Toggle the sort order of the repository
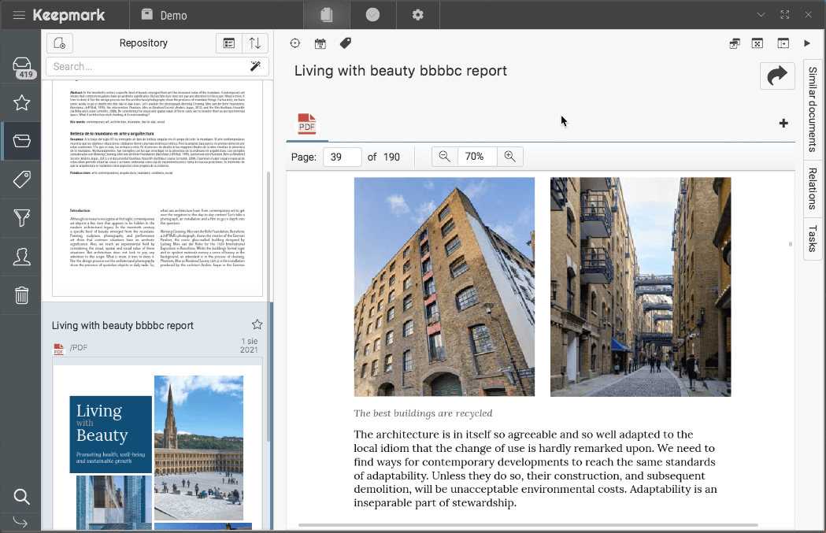Screen dimensions: 826x533 [255, 43]
